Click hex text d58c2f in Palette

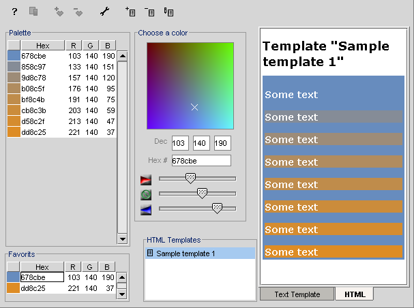click(33, 121)
